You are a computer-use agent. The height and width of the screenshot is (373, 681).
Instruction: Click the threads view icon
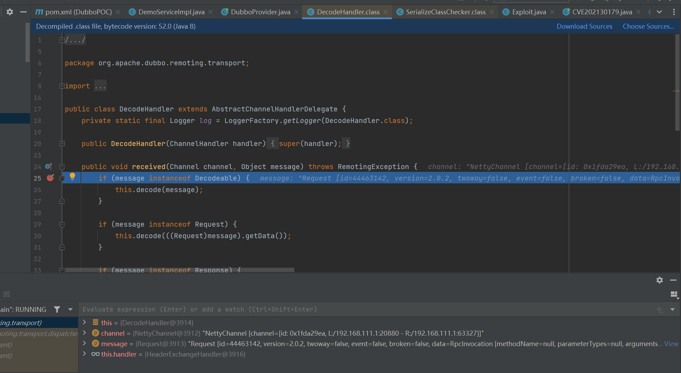7,294
